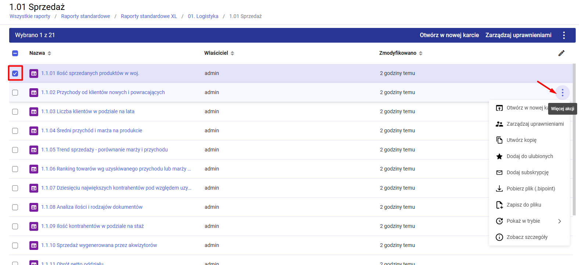Choose Zapisz do pliku from menu

click(x=524, y=205)
